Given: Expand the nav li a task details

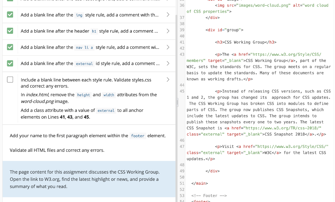Looking at the screenshot, I should [168, 47].
